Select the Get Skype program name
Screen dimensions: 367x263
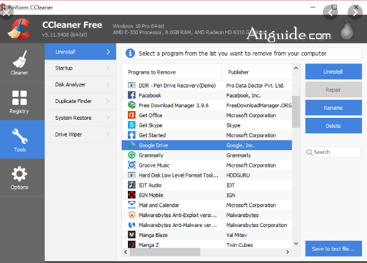coord(150,125)
